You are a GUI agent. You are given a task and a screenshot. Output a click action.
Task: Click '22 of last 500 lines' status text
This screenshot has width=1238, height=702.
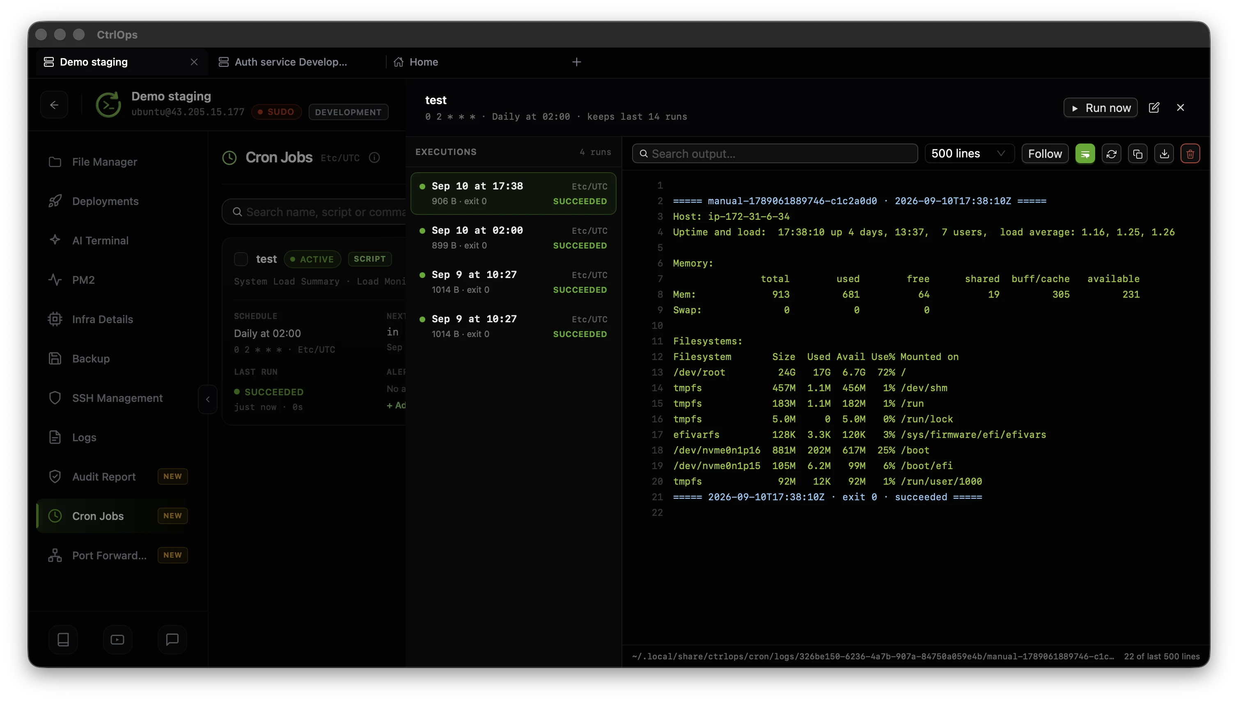point(1161,656)
